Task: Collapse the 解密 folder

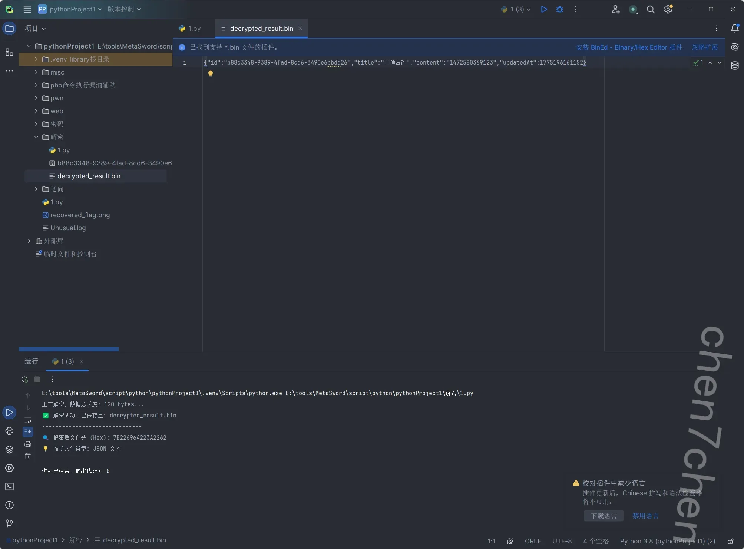Action: coord(36,137)
